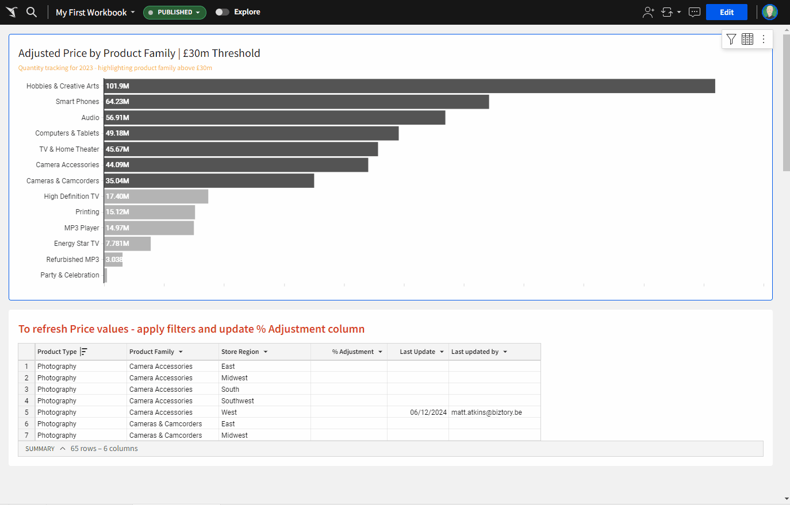This screenshot has width=790, height=505.
Task: Select the Cameras & Camcorders bar
Action: [209, 181]
